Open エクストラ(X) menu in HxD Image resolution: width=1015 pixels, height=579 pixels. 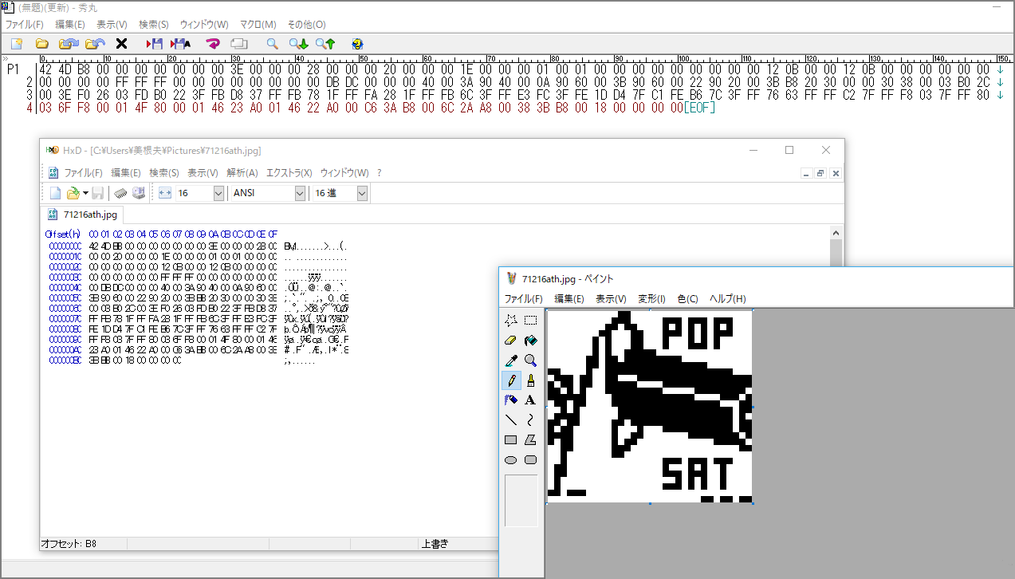coord(289,172)
